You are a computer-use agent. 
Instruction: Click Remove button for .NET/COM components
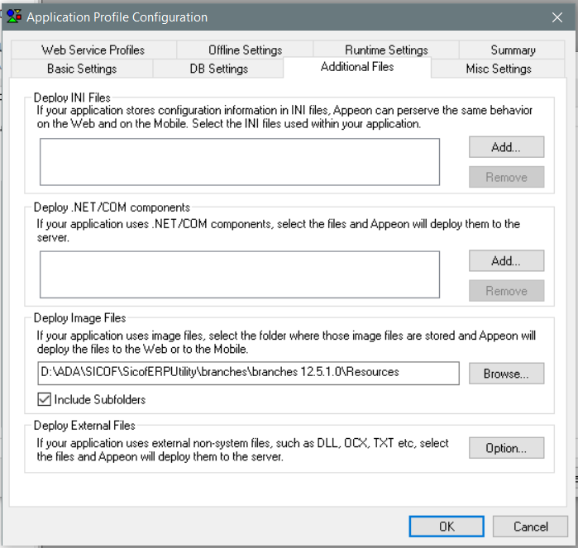(x=506, y=291)
